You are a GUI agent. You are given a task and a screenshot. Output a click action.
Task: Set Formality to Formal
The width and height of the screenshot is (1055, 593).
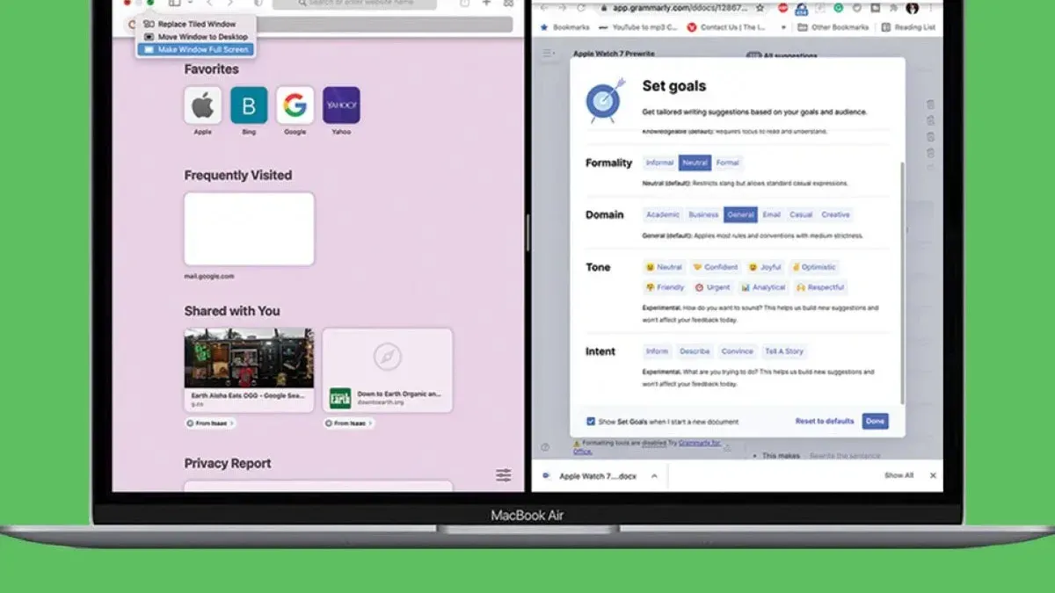[x=727, y=163]
